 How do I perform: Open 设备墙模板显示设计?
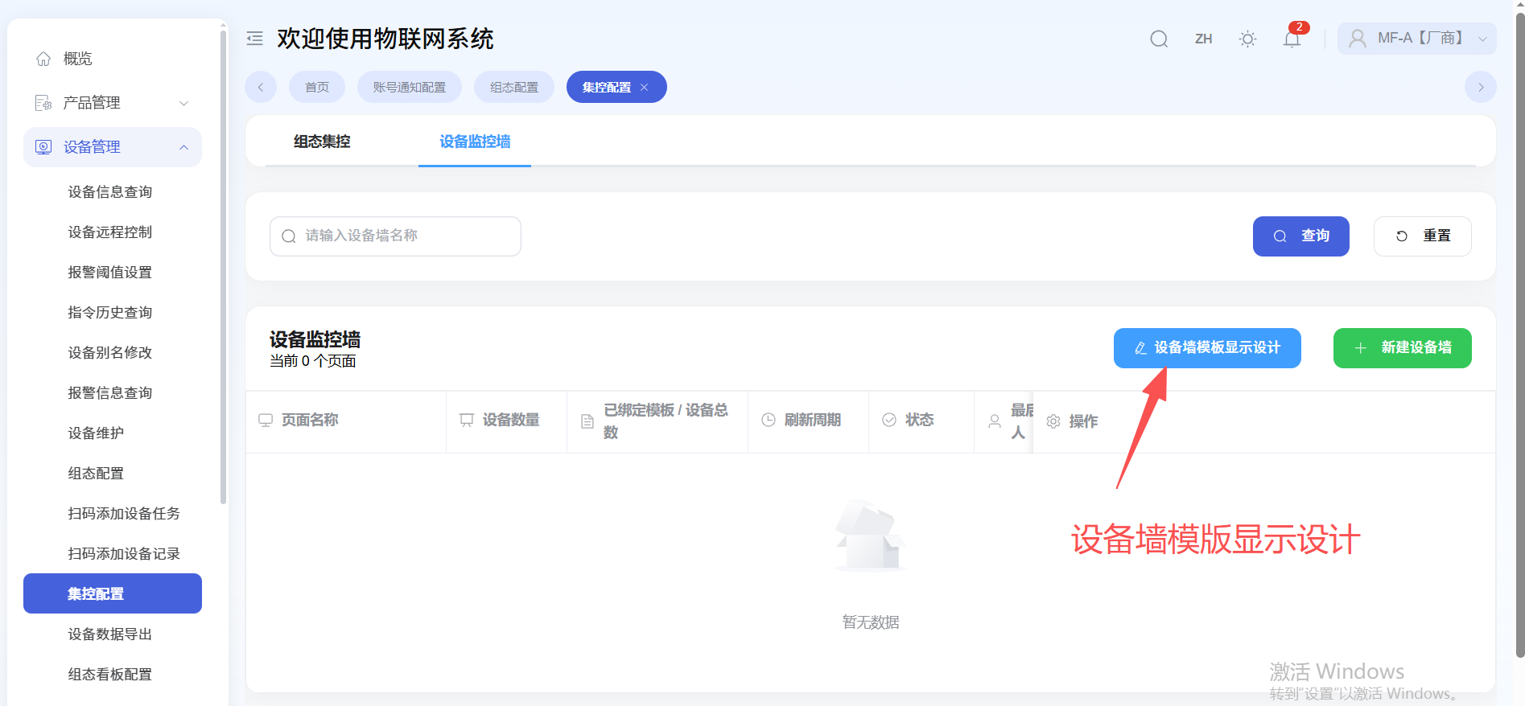1207,348
